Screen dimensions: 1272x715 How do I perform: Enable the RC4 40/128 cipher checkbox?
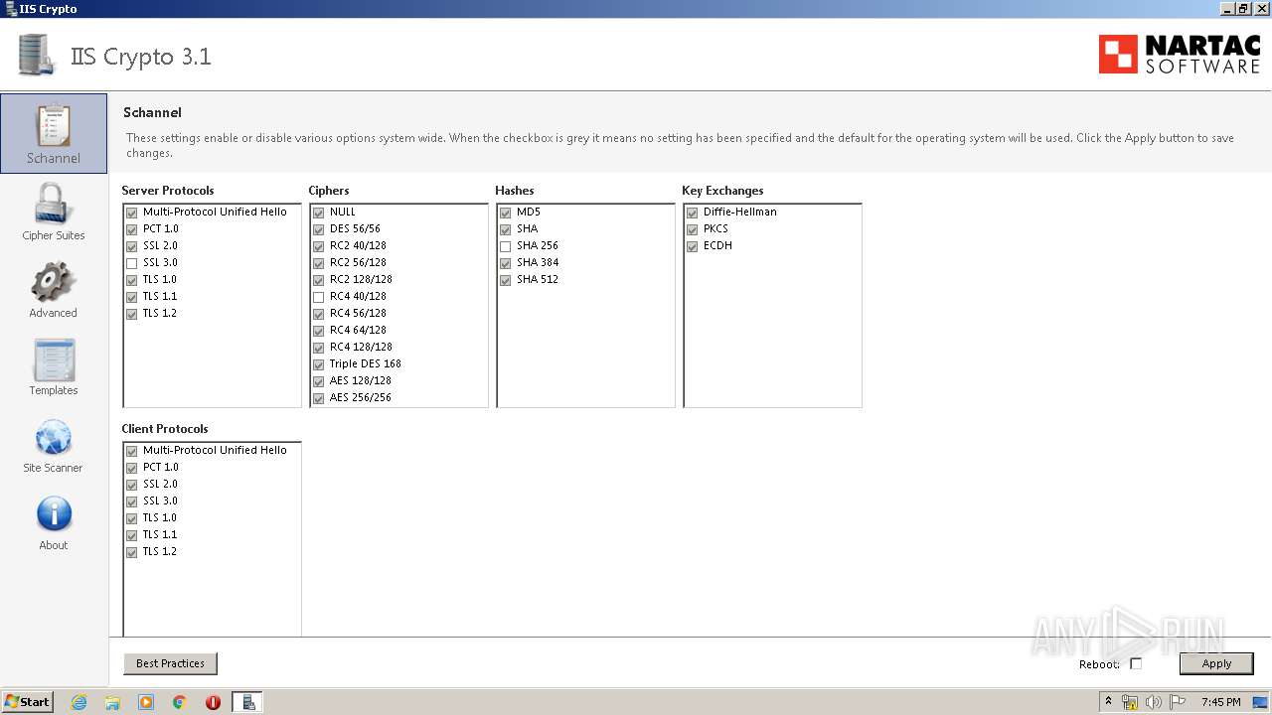[318, 297]
